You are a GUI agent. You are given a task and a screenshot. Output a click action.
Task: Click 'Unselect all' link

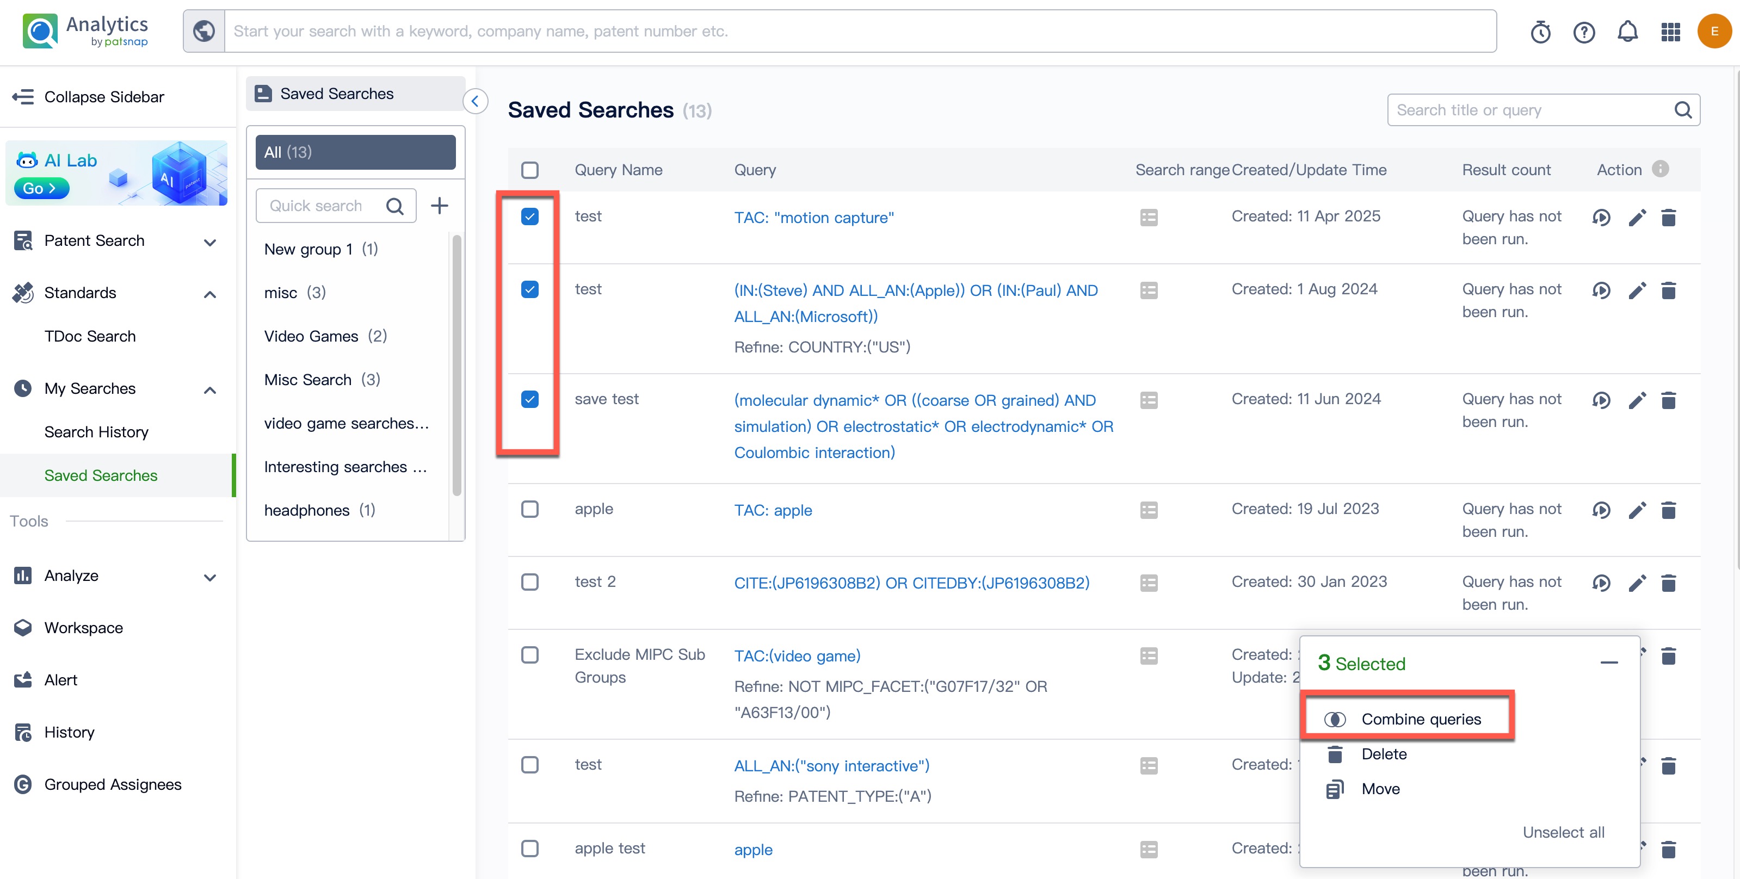1563,832
